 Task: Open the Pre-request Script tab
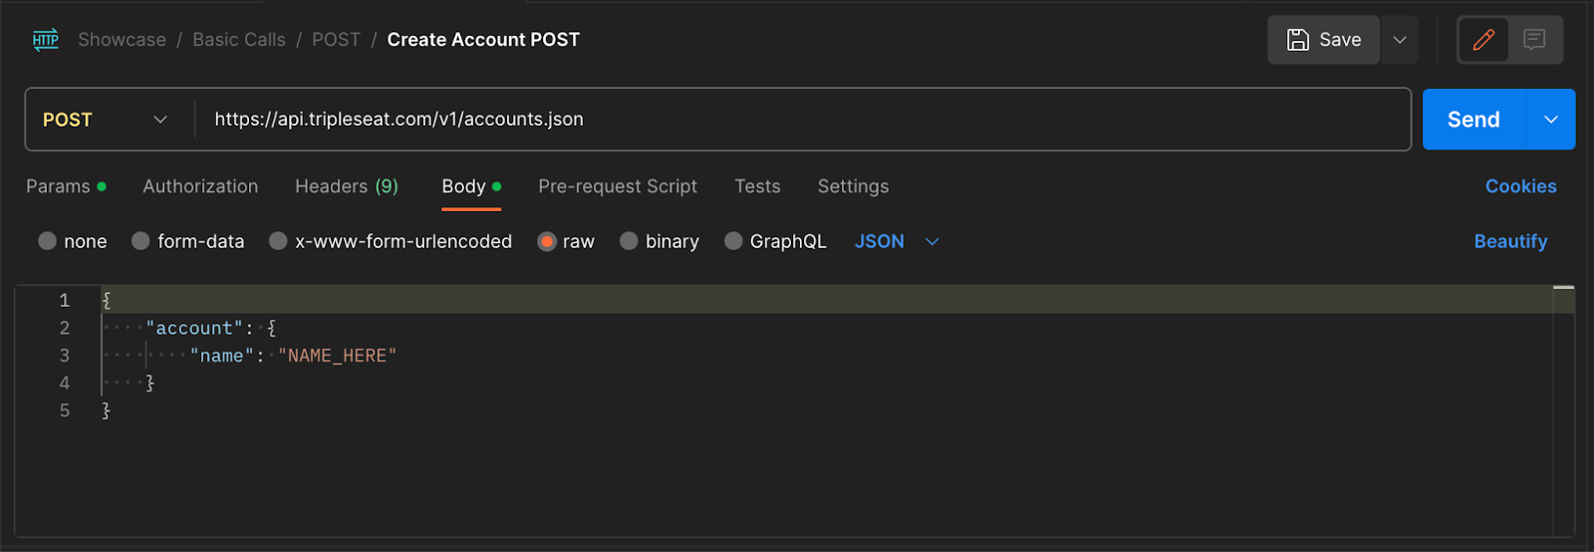(x=618, y=186)
